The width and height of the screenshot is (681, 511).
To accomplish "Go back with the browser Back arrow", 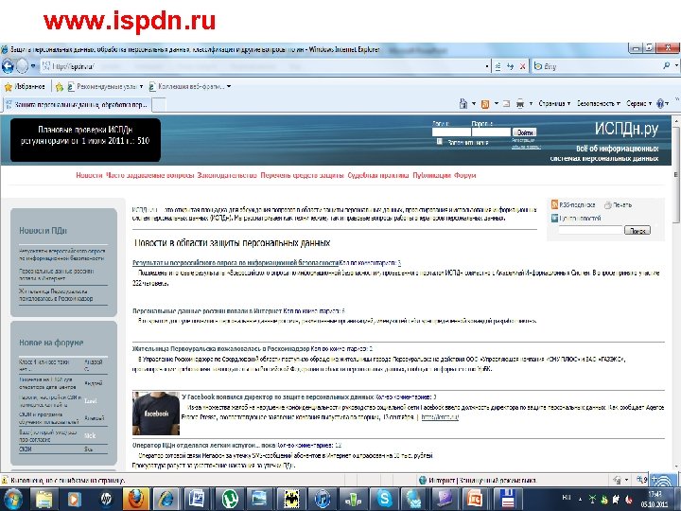I will click(8, 66).
